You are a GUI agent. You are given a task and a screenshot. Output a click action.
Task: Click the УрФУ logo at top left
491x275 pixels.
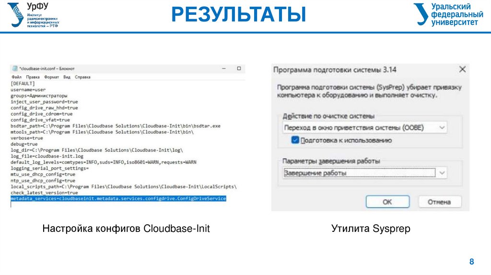(34, 15)
